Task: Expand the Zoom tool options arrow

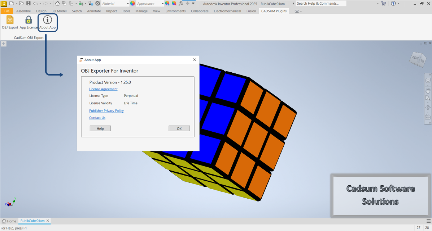Action: (428, 103)
